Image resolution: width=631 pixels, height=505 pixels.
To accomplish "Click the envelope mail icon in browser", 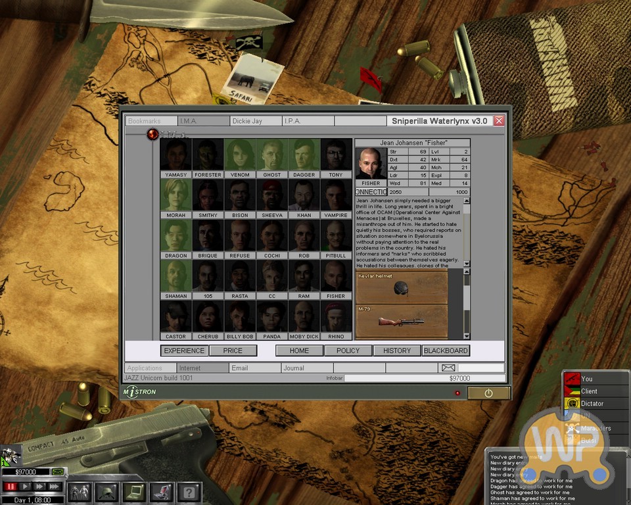I will 448,368.
